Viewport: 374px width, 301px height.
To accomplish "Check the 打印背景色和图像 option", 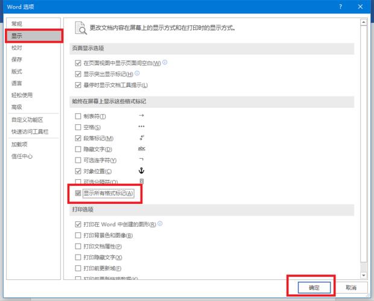I will click(77, 235).
